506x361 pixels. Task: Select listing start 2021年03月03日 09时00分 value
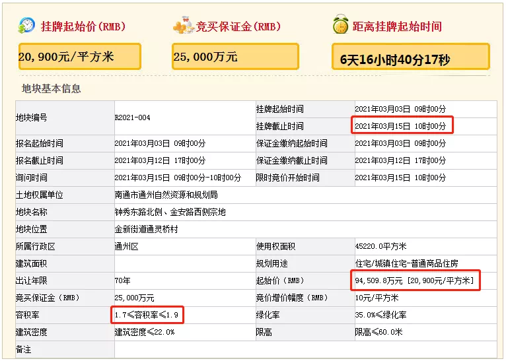400,110
